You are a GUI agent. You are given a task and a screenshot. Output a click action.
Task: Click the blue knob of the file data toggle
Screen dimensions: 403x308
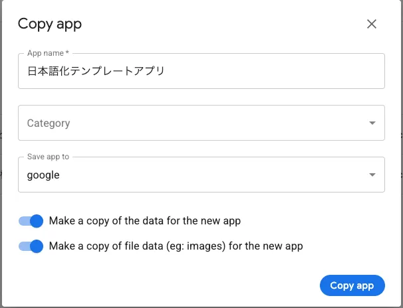pyautogui.click(x=37, y=246)
